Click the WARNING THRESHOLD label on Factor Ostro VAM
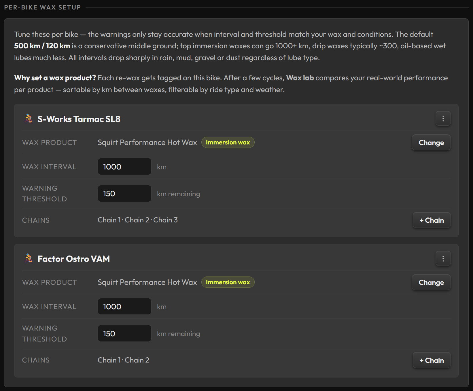Image resolution: width=473 pixels, height=391 pixels. pyautogui.click(x=44, y=334)
